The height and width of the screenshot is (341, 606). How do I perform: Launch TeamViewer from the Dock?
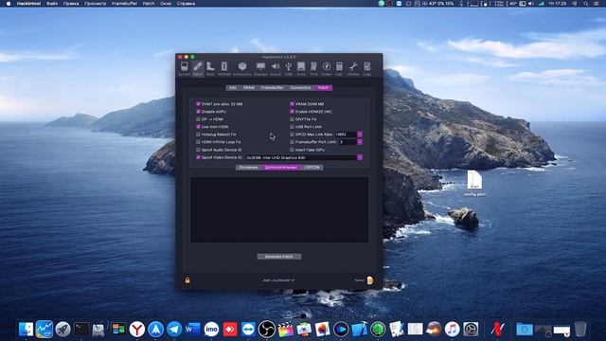pos(248,330)
